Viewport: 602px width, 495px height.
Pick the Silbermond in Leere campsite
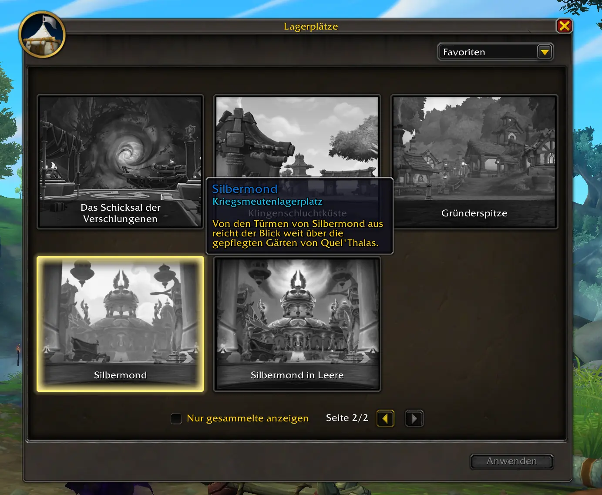[297, 324]
